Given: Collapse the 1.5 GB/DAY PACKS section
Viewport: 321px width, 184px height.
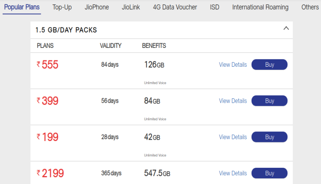Looking at the screenshot, I should point(286,29).
